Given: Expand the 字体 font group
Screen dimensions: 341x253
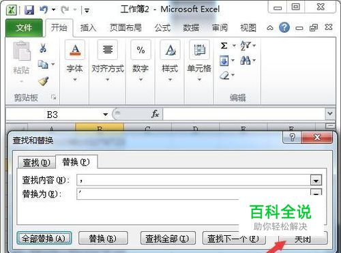Looking at the screenshot, I should pos(75,61).
